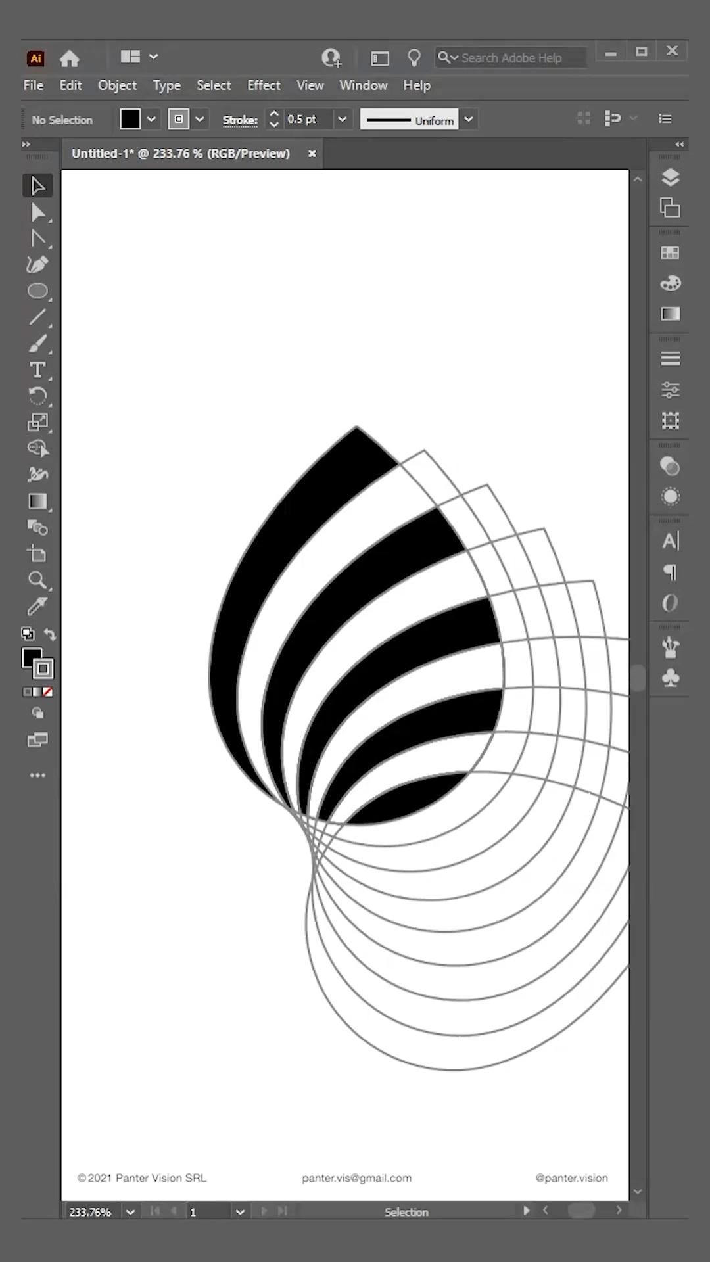Click the underlined Stroke label
This screenshot has width=710, height=1262.
coord(240,120)
